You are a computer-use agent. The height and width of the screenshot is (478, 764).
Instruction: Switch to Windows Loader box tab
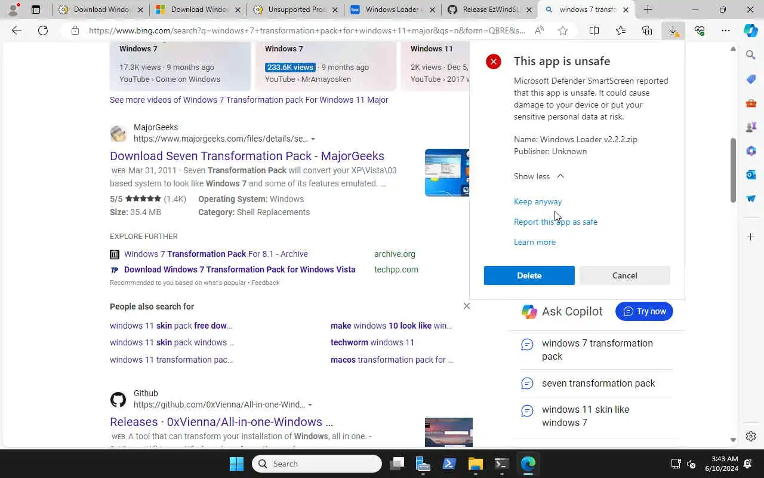pos(393,10)
